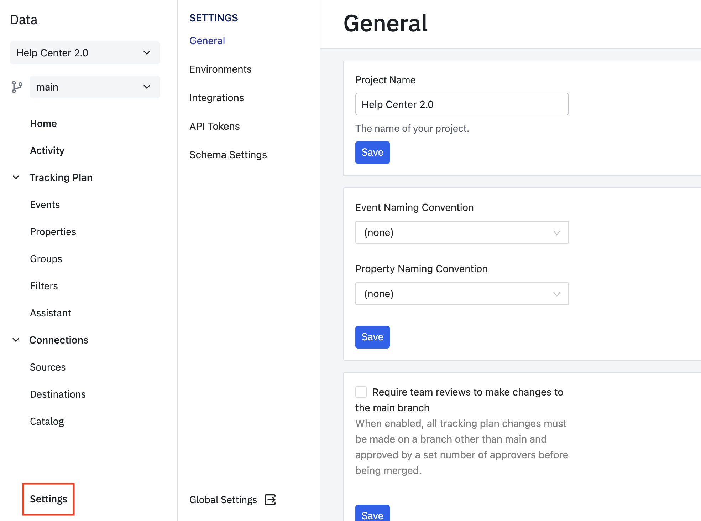Click the Settings item in the sidebar
701x521 pixels.
point(48,499)
